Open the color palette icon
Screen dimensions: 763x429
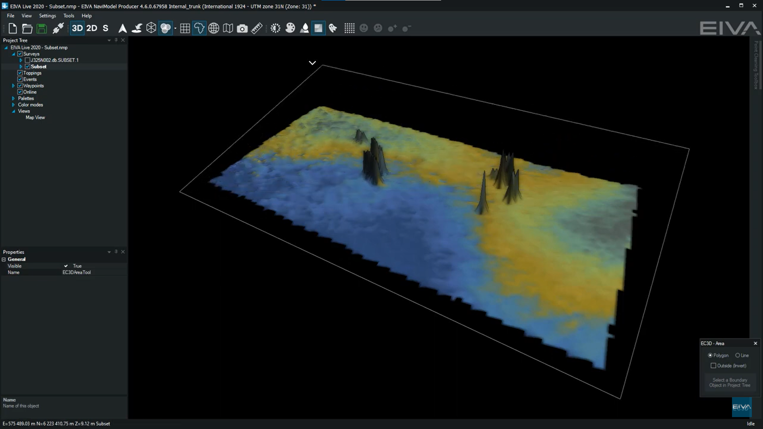coord(290,28)
